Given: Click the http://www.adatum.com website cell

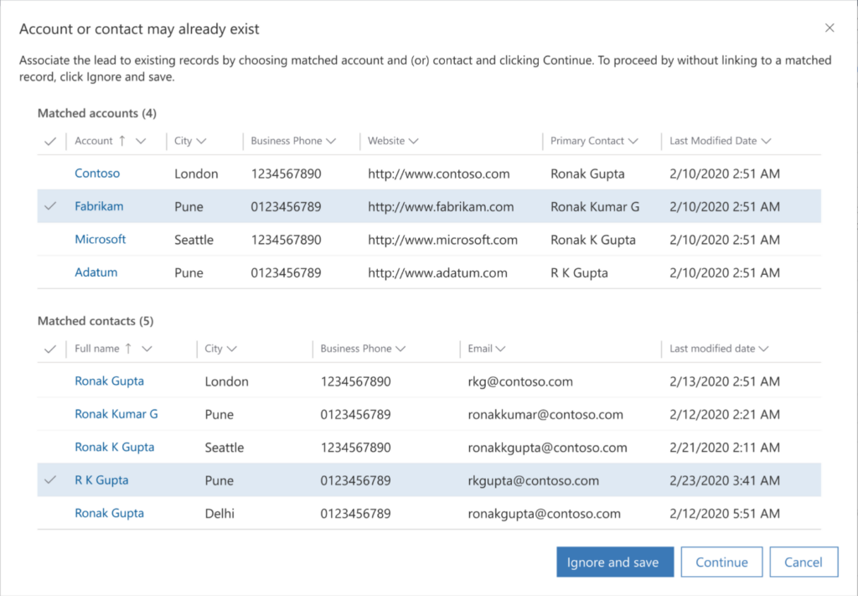Looking at the screenshot, I should pyautogui.click(x=437, y=272).
